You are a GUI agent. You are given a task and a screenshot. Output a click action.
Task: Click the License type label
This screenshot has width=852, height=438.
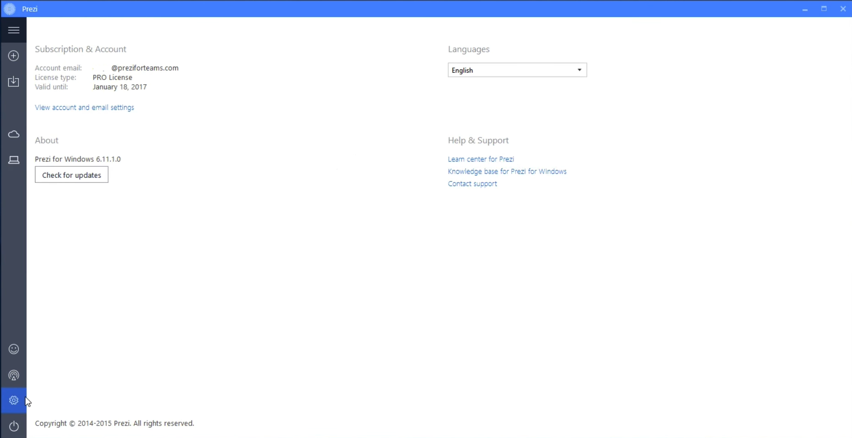[56, 78]
